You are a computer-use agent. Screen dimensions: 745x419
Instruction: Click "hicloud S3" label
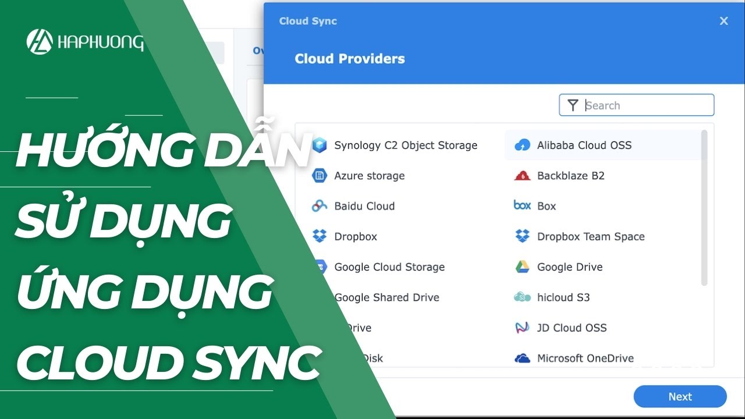563,297
